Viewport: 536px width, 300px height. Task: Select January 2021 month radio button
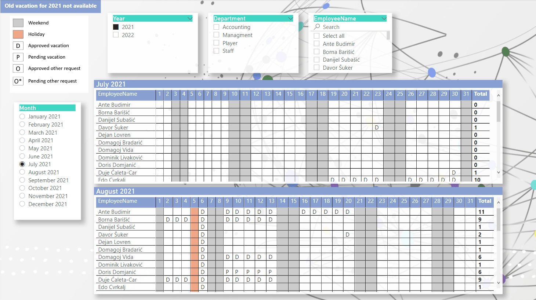22,116
